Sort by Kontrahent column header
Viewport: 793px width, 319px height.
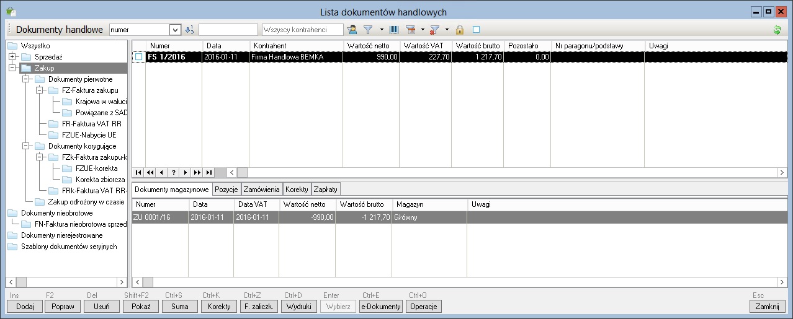click(x=296, y=46)
